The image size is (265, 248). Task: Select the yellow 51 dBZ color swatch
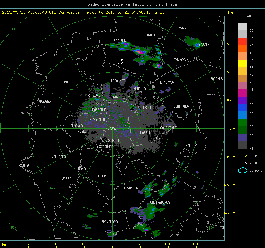[x=243, y=63]
